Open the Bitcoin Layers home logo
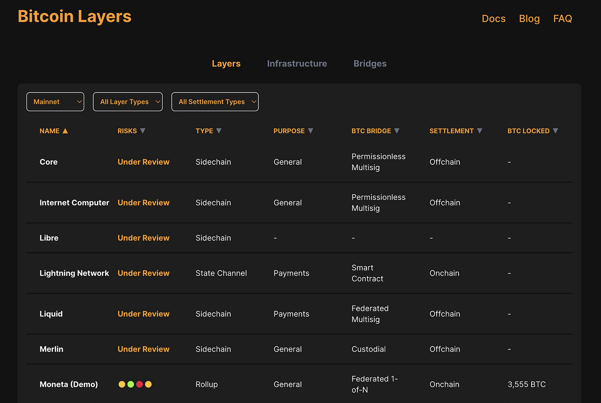This screenshot has width=601, height=403. click(x=74, y=17)
